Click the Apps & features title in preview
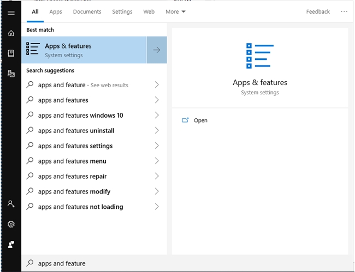 coord(260,82)
